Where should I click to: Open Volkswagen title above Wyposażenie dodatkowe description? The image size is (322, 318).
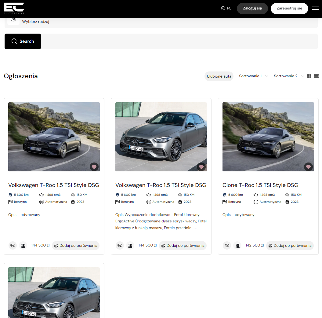tap(161, 185)
